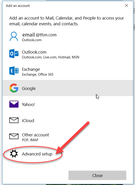Viewport: 135px width, 185px height.
Task: Pick the Exchange account option
Action: [68, 71]
